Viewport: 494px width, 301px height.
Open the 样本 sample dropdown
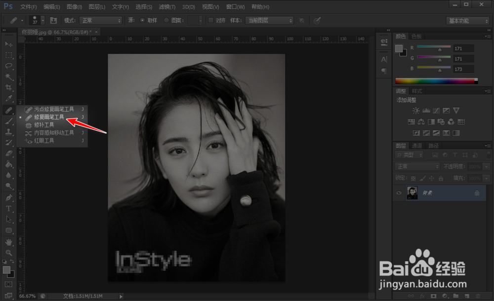point(269,20)
